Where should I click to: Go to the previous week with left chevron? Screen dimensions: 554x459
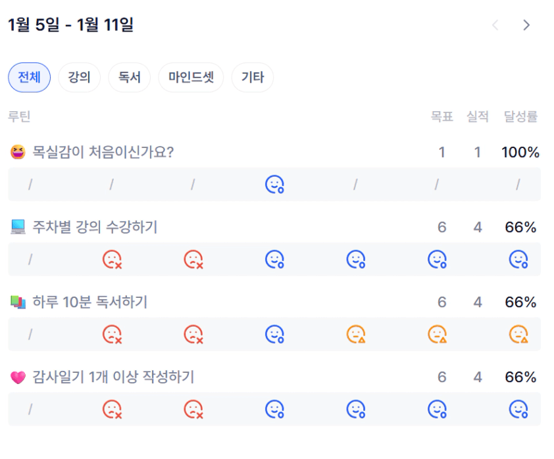pyautogui.click(x=495, y=25)
